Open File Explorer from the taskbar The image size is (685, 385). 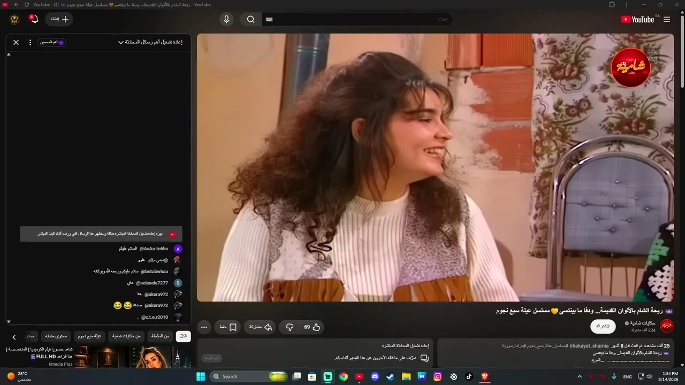pos(406,376)
